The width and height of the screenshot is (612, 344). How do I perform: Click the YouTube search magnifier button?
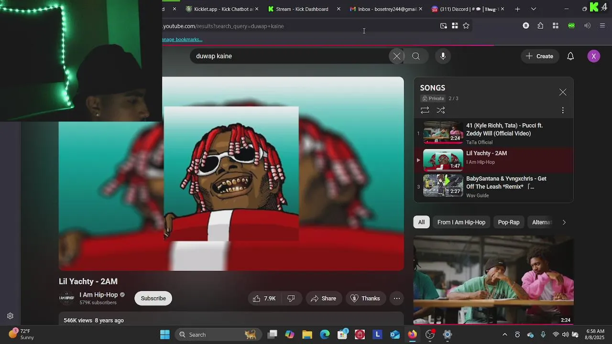(416, 56)
